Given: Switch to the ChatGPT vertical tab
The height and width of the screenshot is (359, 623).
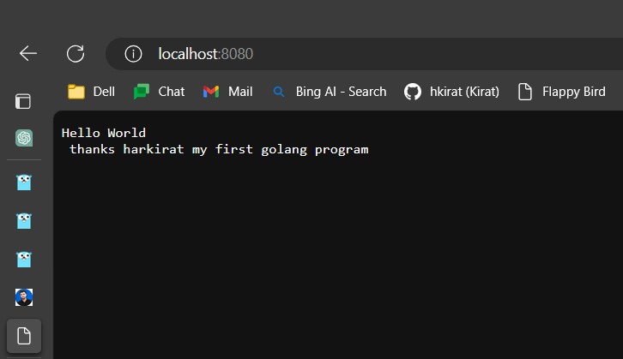Looking at the screenshot, I should click(x=24, y=138).
